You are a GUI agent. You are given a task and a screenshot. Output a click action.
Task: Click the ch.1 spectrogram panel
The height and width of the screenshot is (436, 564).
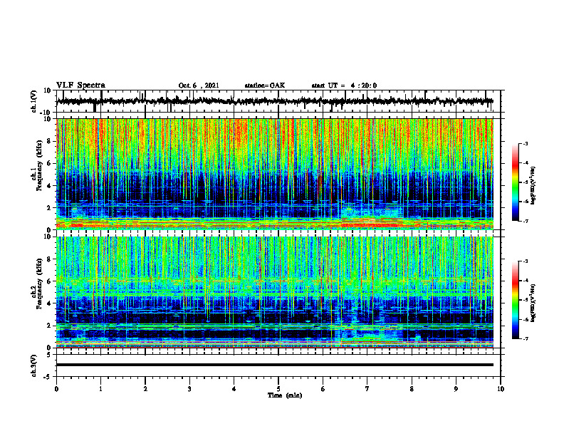tap(275, 174)
